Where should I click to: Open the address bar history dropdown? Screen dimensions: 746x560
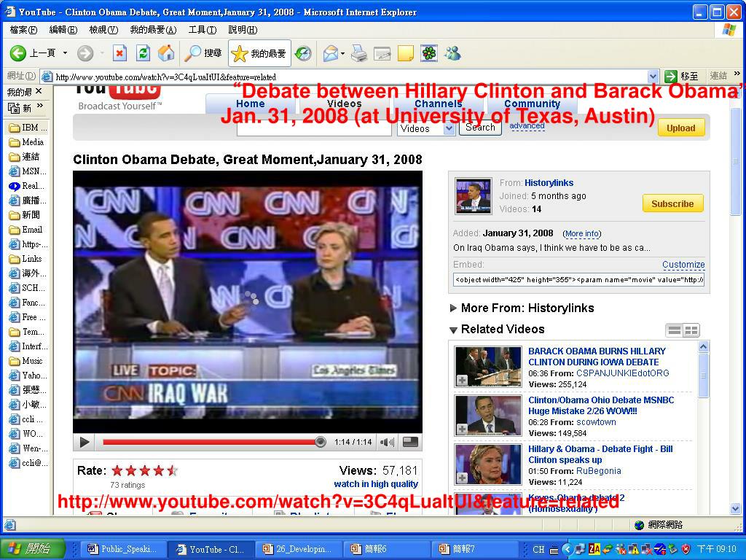(653, 76)
